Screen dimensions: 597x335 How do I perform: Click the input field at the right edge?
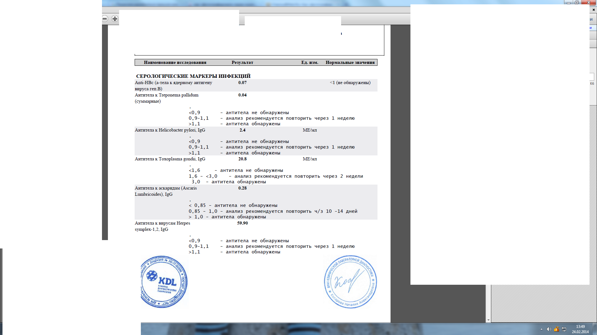pos(592,77)
